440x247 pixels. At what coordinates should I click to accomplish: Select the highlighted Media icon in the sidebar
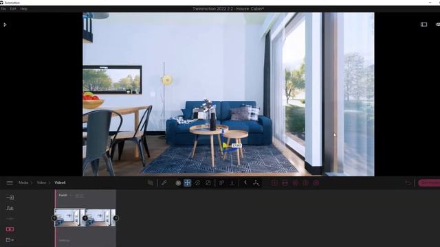point(10,229)
